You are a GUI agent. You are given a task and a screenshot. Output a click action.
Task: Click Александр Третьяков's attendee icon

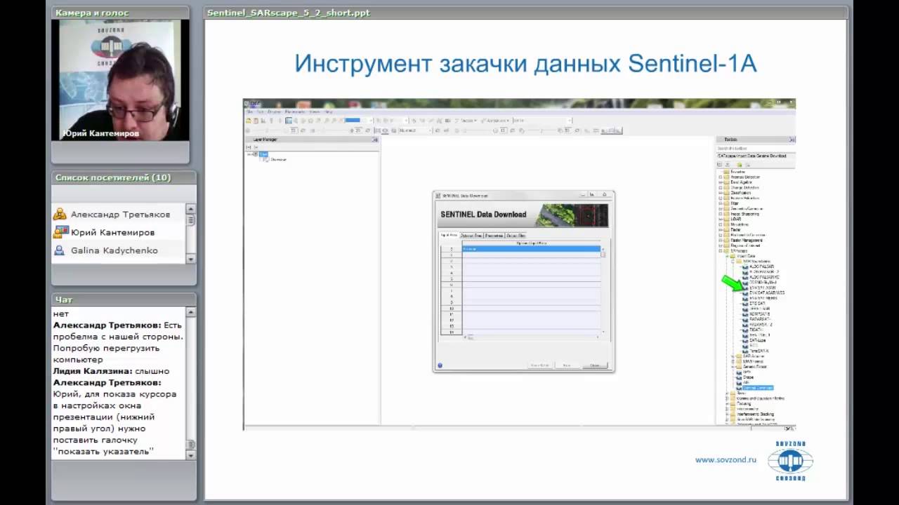60,214
